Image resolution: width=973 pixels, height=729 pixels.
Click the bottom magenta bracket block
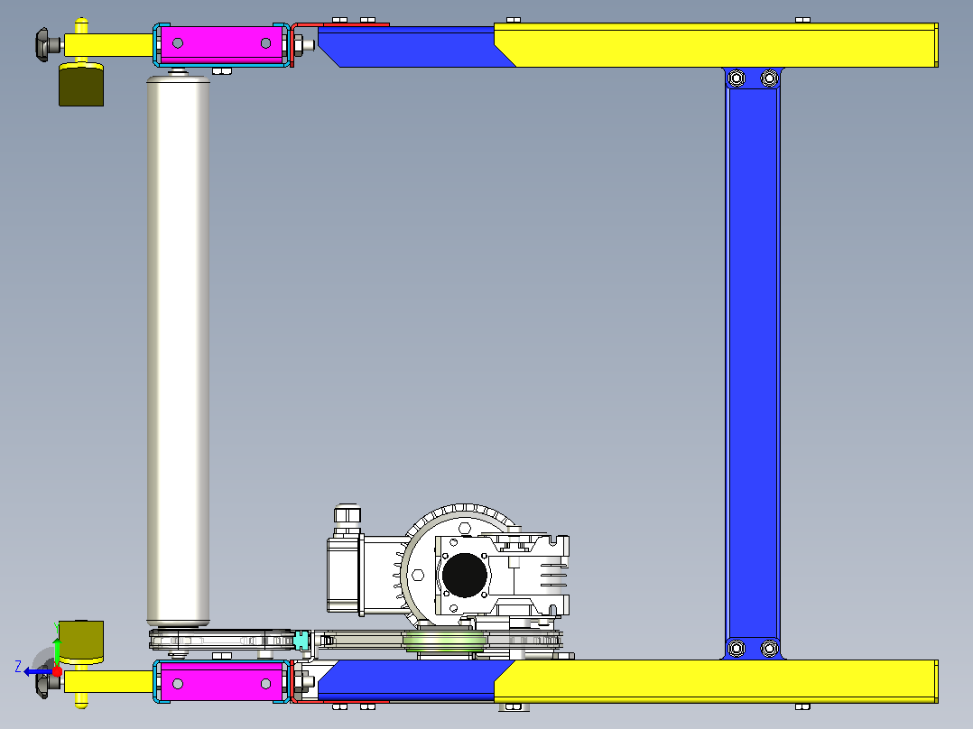(221, 682)
